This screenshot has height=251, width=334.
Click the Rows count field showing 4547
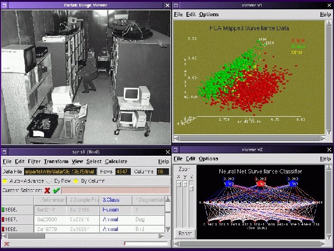pyautogui.click(x=123, y=172)
